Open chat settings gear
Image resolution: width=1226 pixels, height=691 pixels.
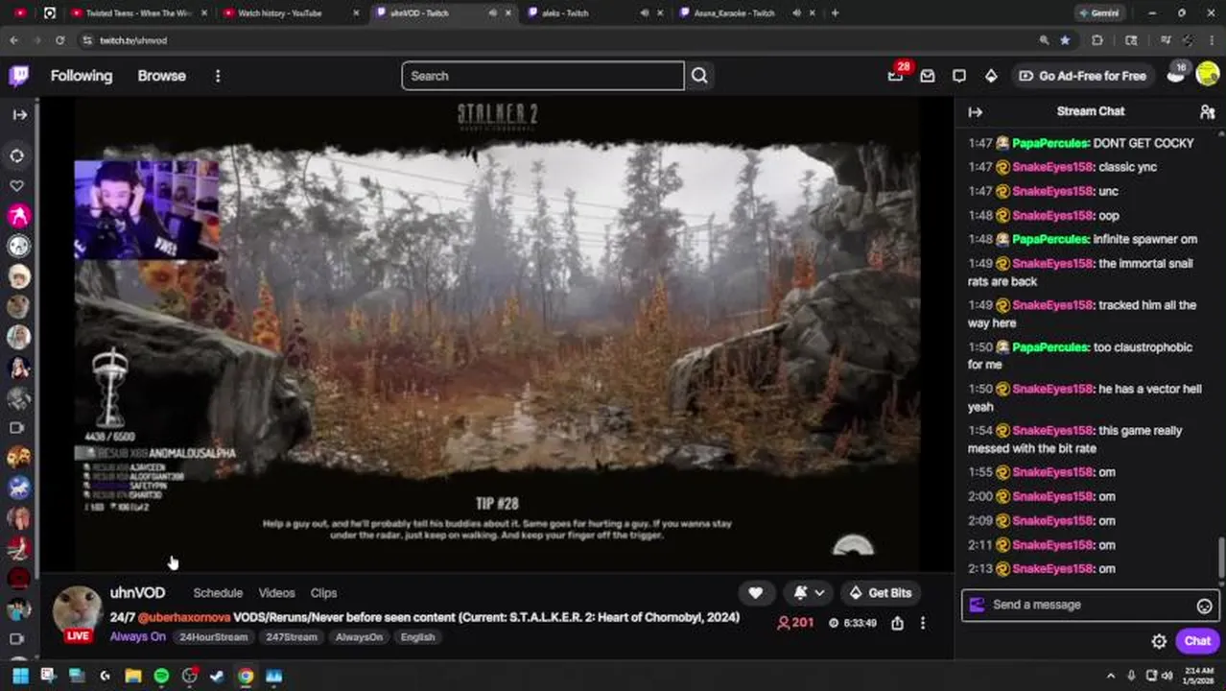[x=1159, y=641]
